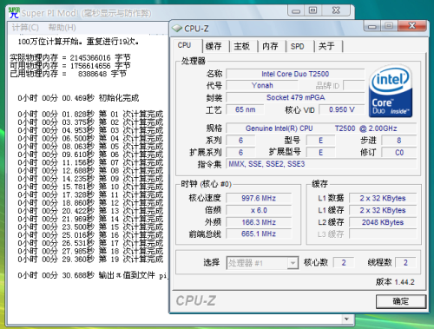Click the Genuine Intel(R) CPU specification field
Image resolution: width=434 pixels, height=329 pixels.
click(321, 128)
